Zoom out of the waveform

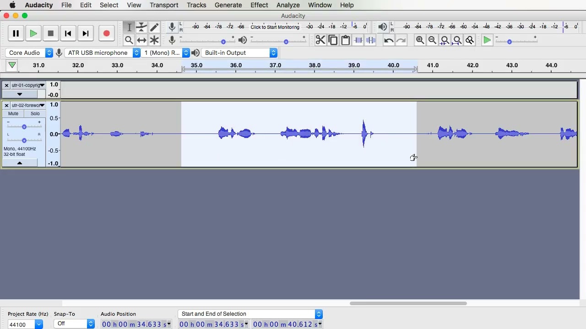432,40
